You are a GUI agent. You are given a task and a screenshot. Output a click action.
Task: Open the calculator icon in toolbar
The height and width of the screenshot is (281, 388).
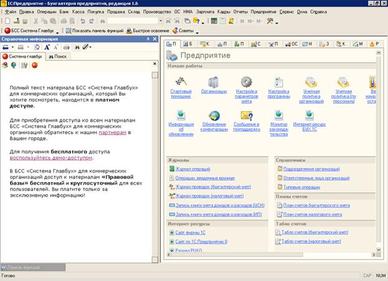pyautogui.click(x=214, y=21)
